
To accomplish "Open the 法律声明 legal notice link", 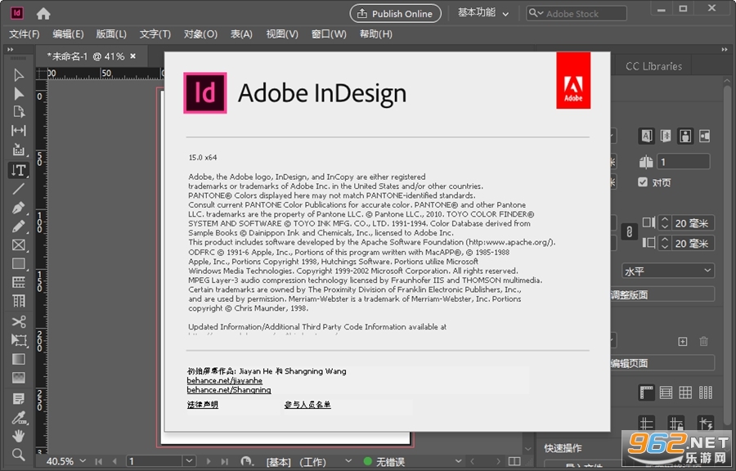I will click(202, 405).
